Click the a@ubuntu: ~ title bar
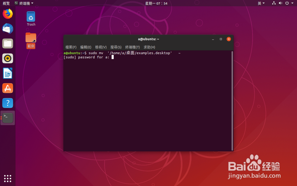The image size is (297, 186). [148, 39]
